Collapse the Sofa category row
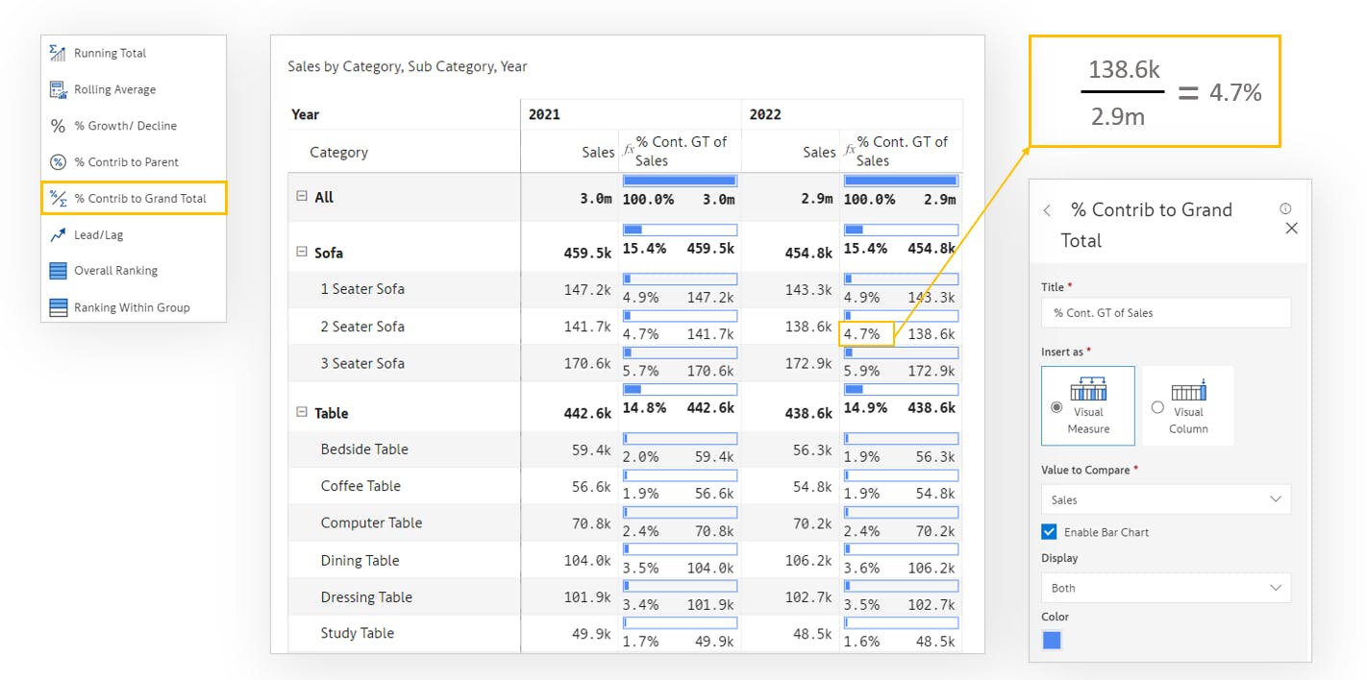Image resolution: width=1367 pixels, height=680 pixels. click(301, 253)
